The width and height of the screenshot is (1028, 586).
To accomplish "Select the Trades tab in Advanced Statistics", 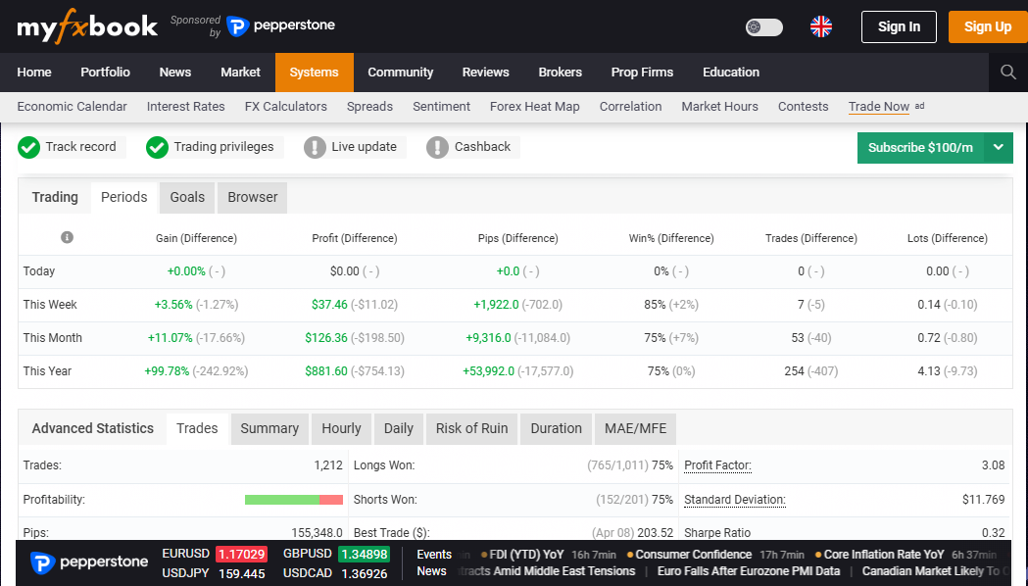I will [x=197, y=428].
